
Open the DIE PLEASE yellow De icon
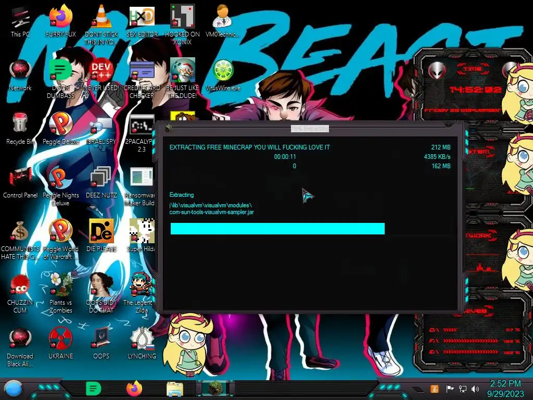coord(101,231)
